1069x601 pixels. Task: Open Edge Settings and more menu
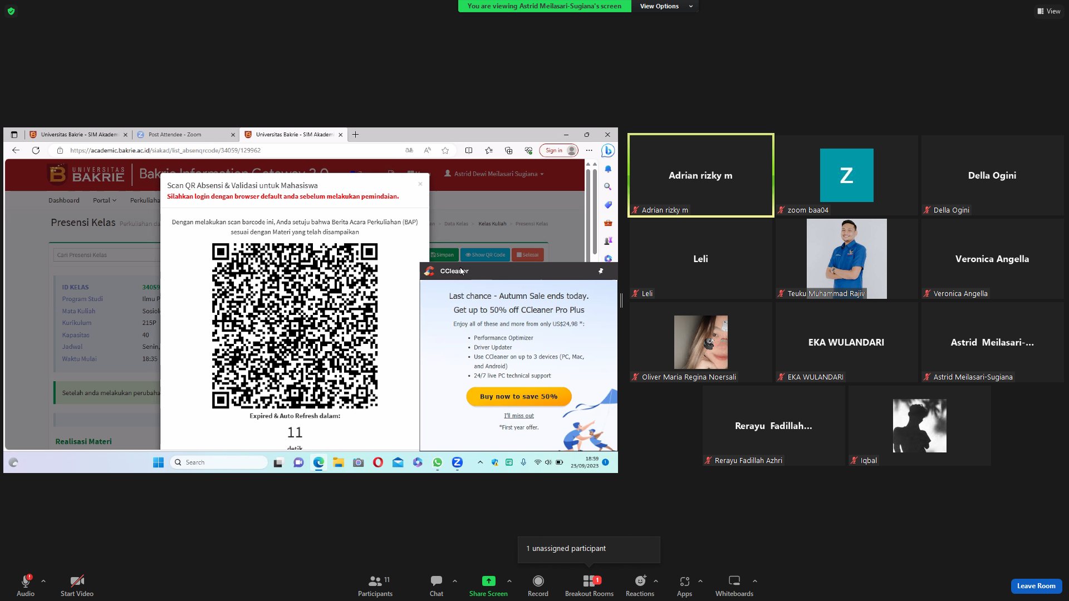coord(589,150)
